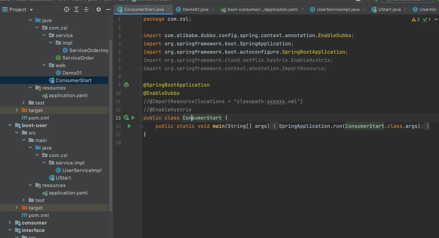Expand the consumer module
439x238 pixels.
(10, 223)
